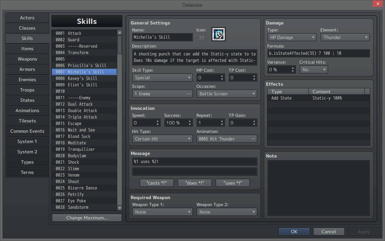This screenshot has height=241, width=385.
Task: Click the Change Maximum button
Action: 87,217
